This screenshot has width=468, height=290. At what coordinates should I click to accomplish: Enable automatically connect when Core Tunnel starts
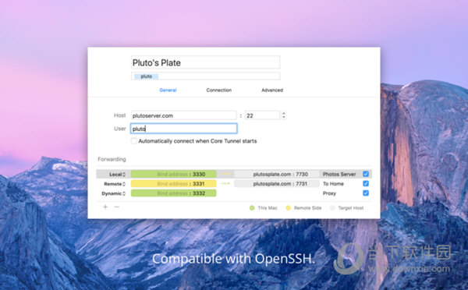point(133,141)
